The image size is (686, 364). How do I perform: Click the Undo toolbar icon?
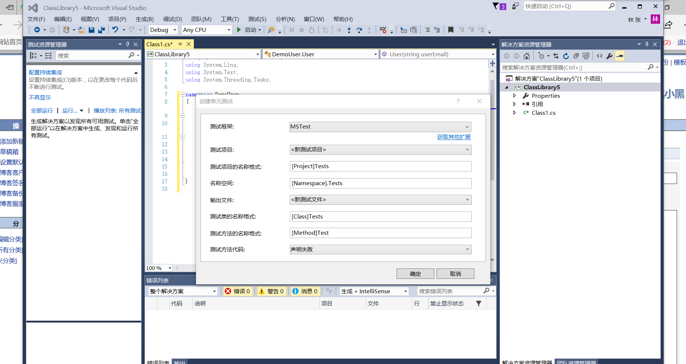pyautogui.click(x=115, y=30)
